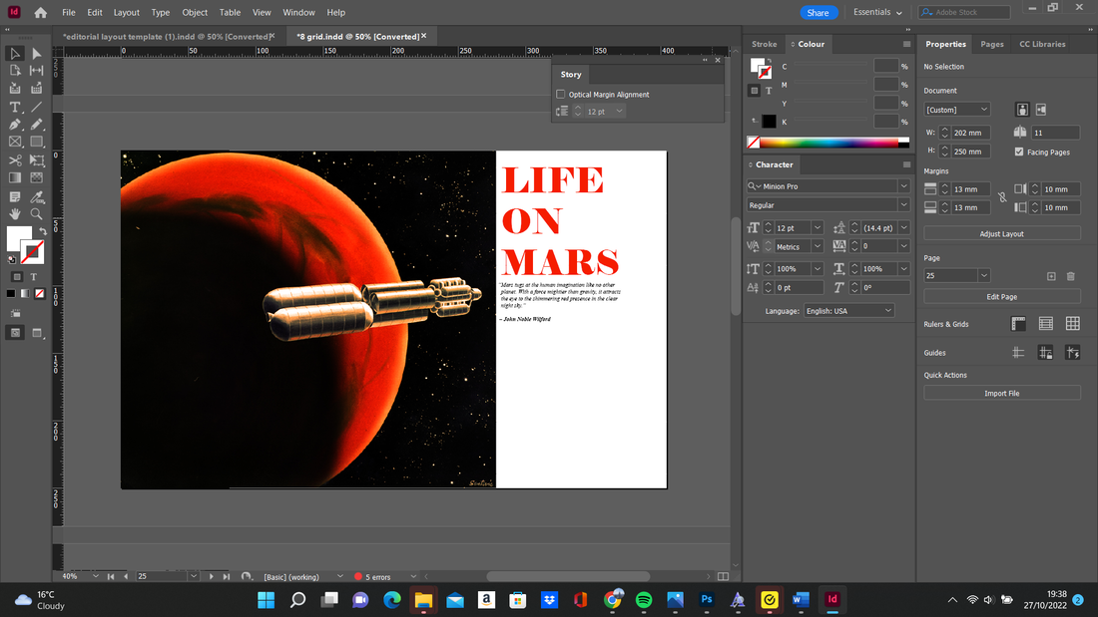The width and height of the screenshot is (1098, 617).
Task: Open the File menu
Action: tap(69, 13)
